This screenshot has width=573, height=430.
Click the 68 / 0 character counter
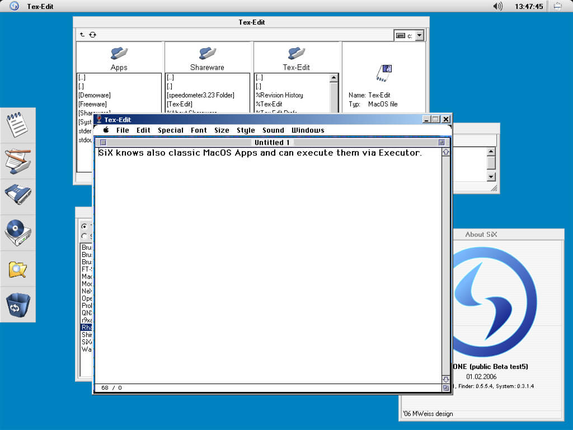tap(112, 387)
